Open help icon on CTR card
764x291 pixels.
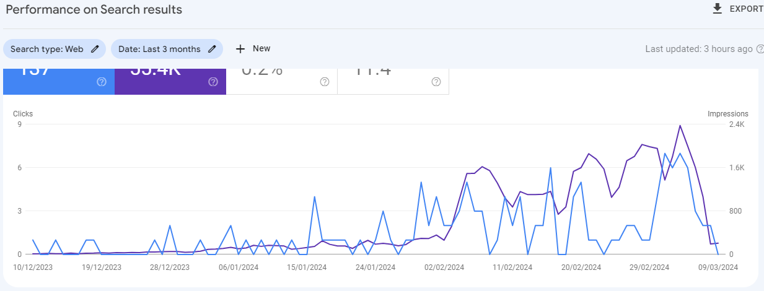324,82
